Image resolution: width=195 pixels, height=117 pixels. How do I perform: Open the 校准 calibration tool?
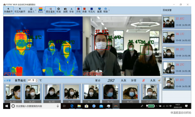[x=58, y=10]
